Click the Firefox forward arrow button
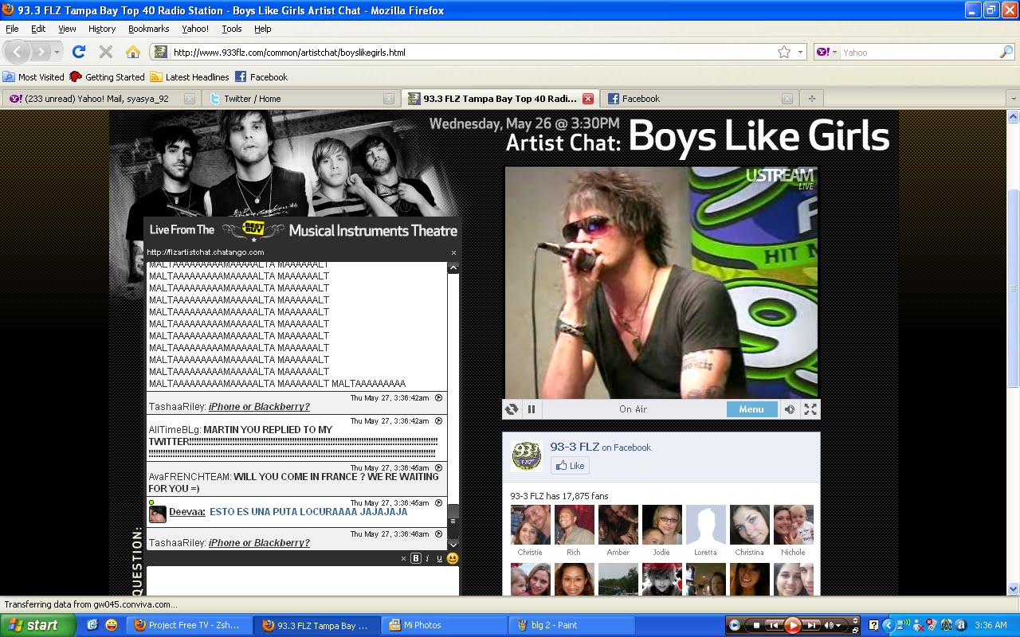1020x637 pixels. pyautogui.click(x=40, y=52)
